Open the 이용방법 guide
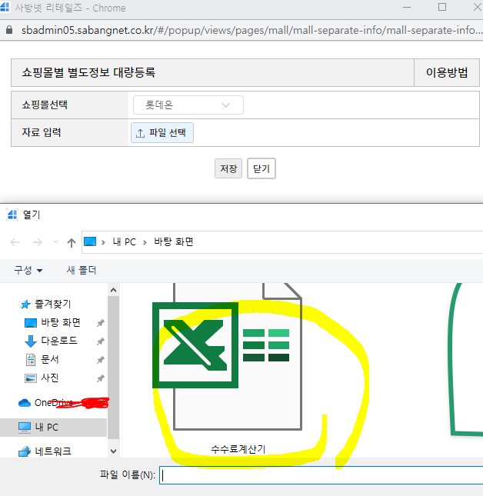 447,72
